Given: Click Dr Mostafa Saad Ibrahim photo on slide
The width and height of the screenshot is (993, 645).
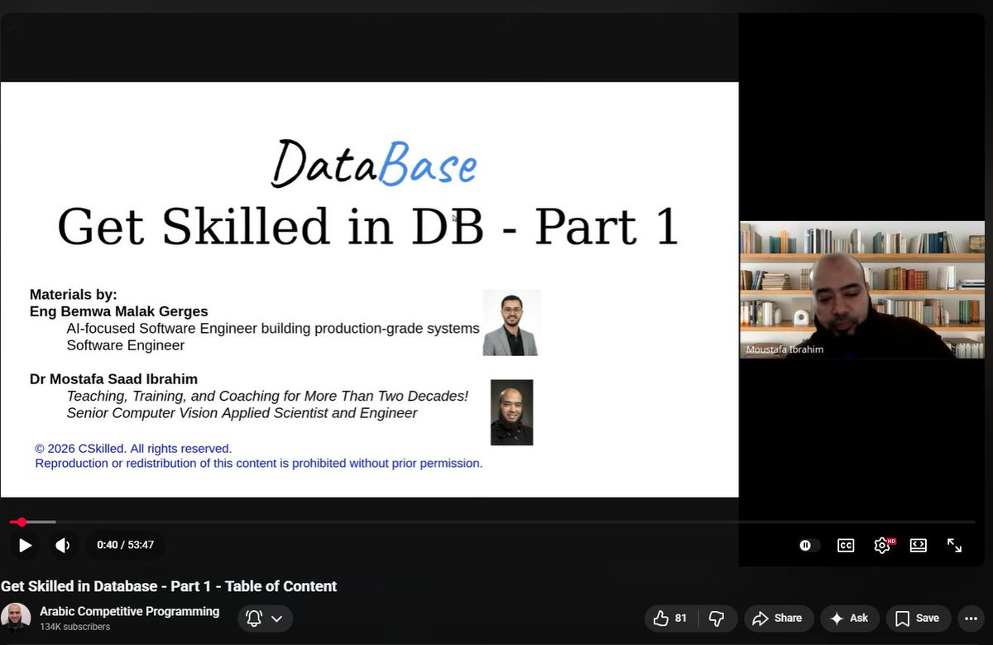Looking at the screenshot, I should tap(511, 412).
